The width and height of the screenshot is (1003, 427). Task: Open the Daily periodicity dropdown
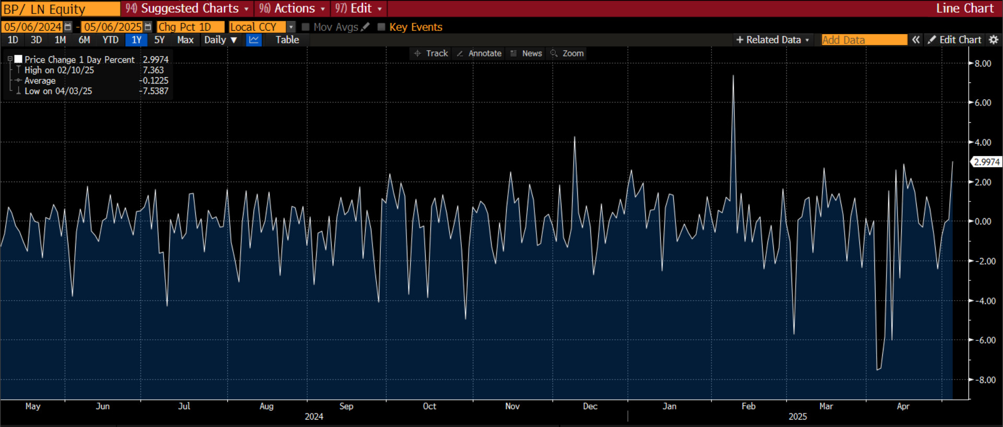click(220, 40)
